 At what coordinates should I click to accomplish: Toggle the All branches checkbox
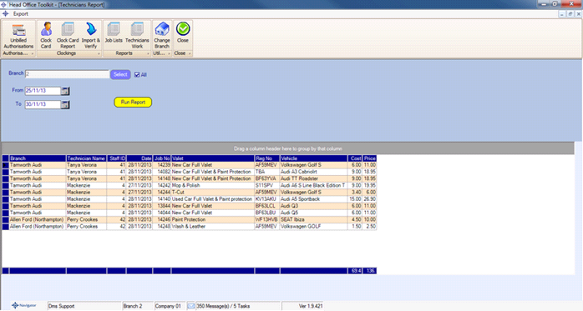click(137, 74)
